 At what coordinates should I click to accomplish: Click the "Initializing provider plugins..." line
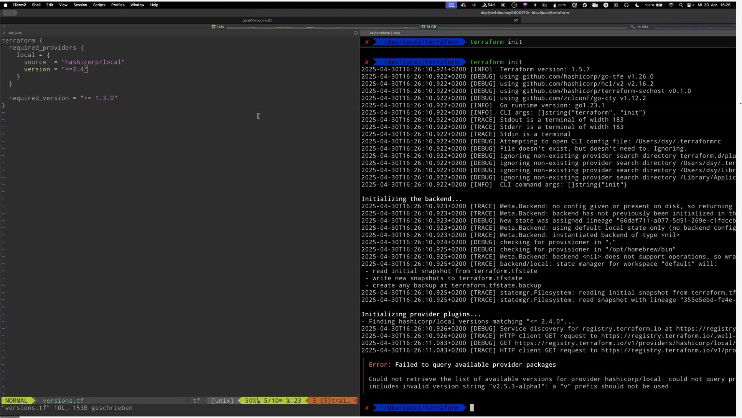421,314
